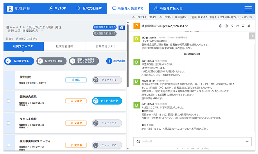Click the scroll down arrow of the left panel
The image size is (258, 154).
[x=128, y=148]
